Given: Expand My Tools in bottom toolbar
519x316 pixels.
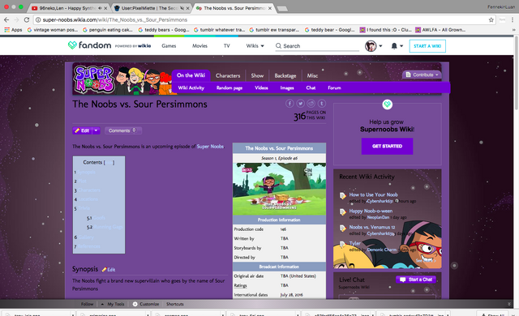Looking at the screenshot, I should [113, 304].
